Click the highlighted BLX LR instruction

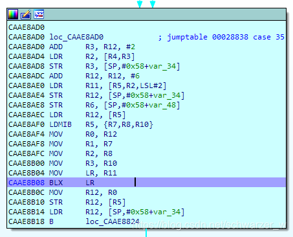coord(146,183)
